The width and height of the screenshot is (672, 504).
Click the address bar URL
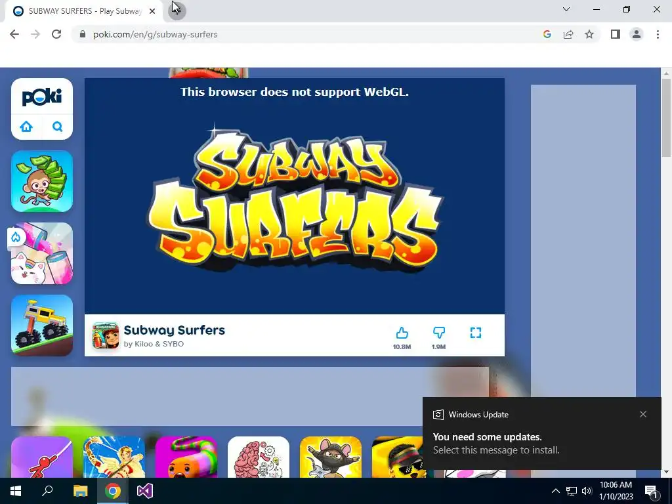(155, 34)
